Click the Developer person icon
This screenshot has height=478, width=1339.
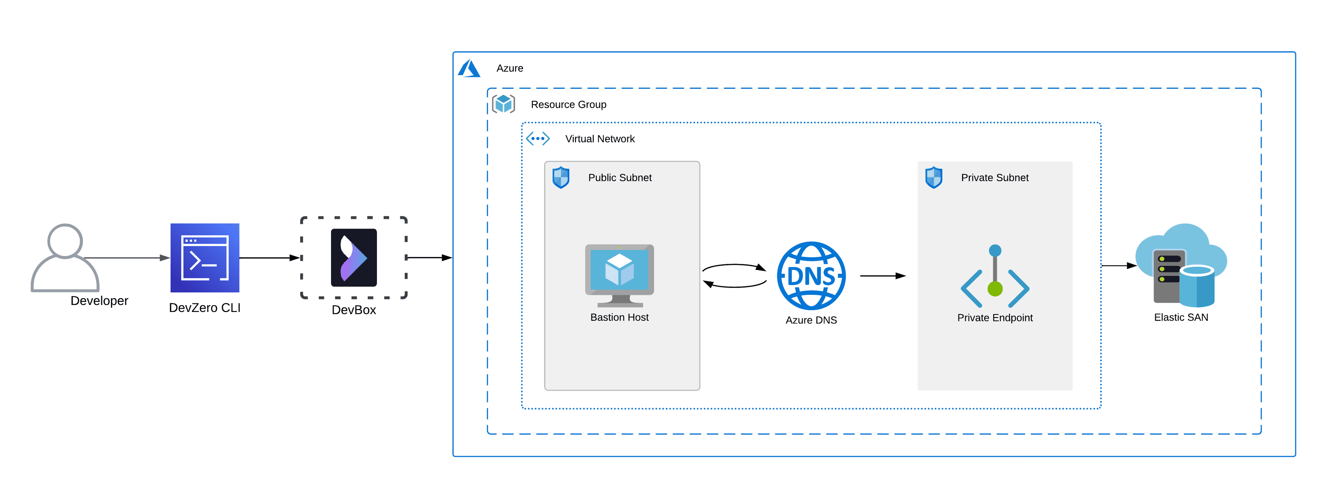pyautogui.click(x=65, y=258)
